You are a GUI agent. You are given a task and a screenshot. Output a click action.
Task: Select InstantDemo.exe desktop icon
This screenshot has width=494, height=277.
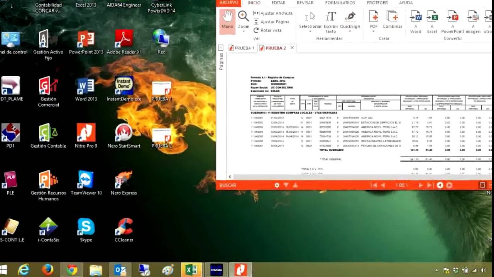click(124, 89)
